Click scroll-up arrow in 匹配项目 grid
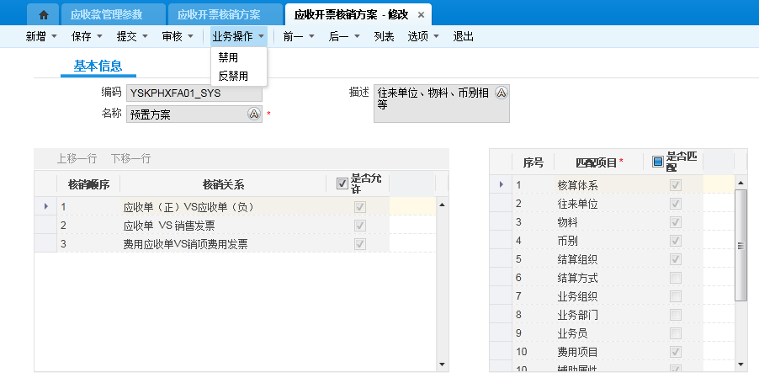 740,182
